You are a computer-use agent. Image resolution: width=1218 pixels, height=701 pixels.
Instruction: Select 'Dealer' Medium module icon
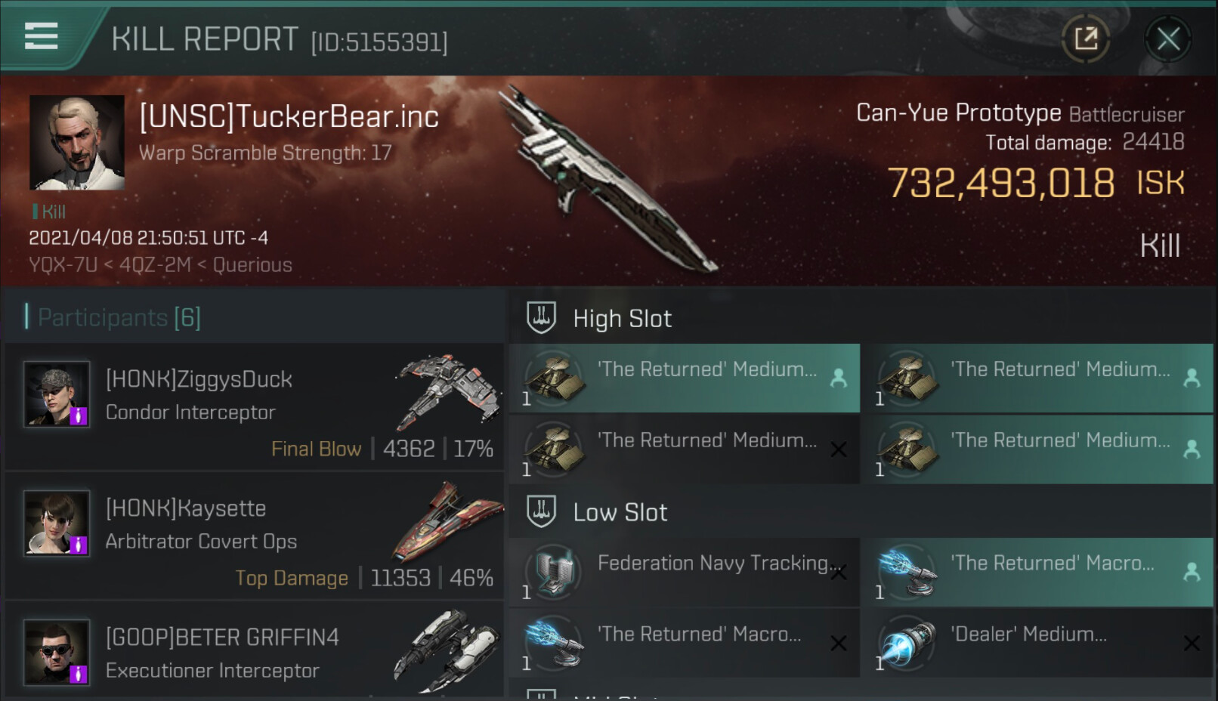[x=907, y=643]
